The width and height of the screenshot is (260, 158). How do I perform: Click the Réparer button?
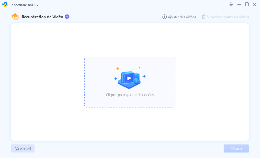pyautogui.click(x=236, y=149)
